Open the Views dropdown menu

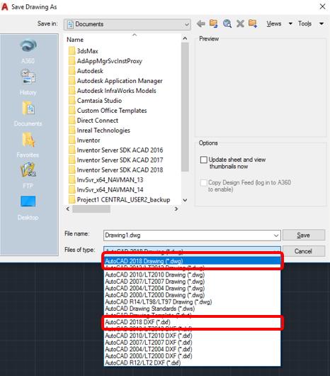[279, 23]
